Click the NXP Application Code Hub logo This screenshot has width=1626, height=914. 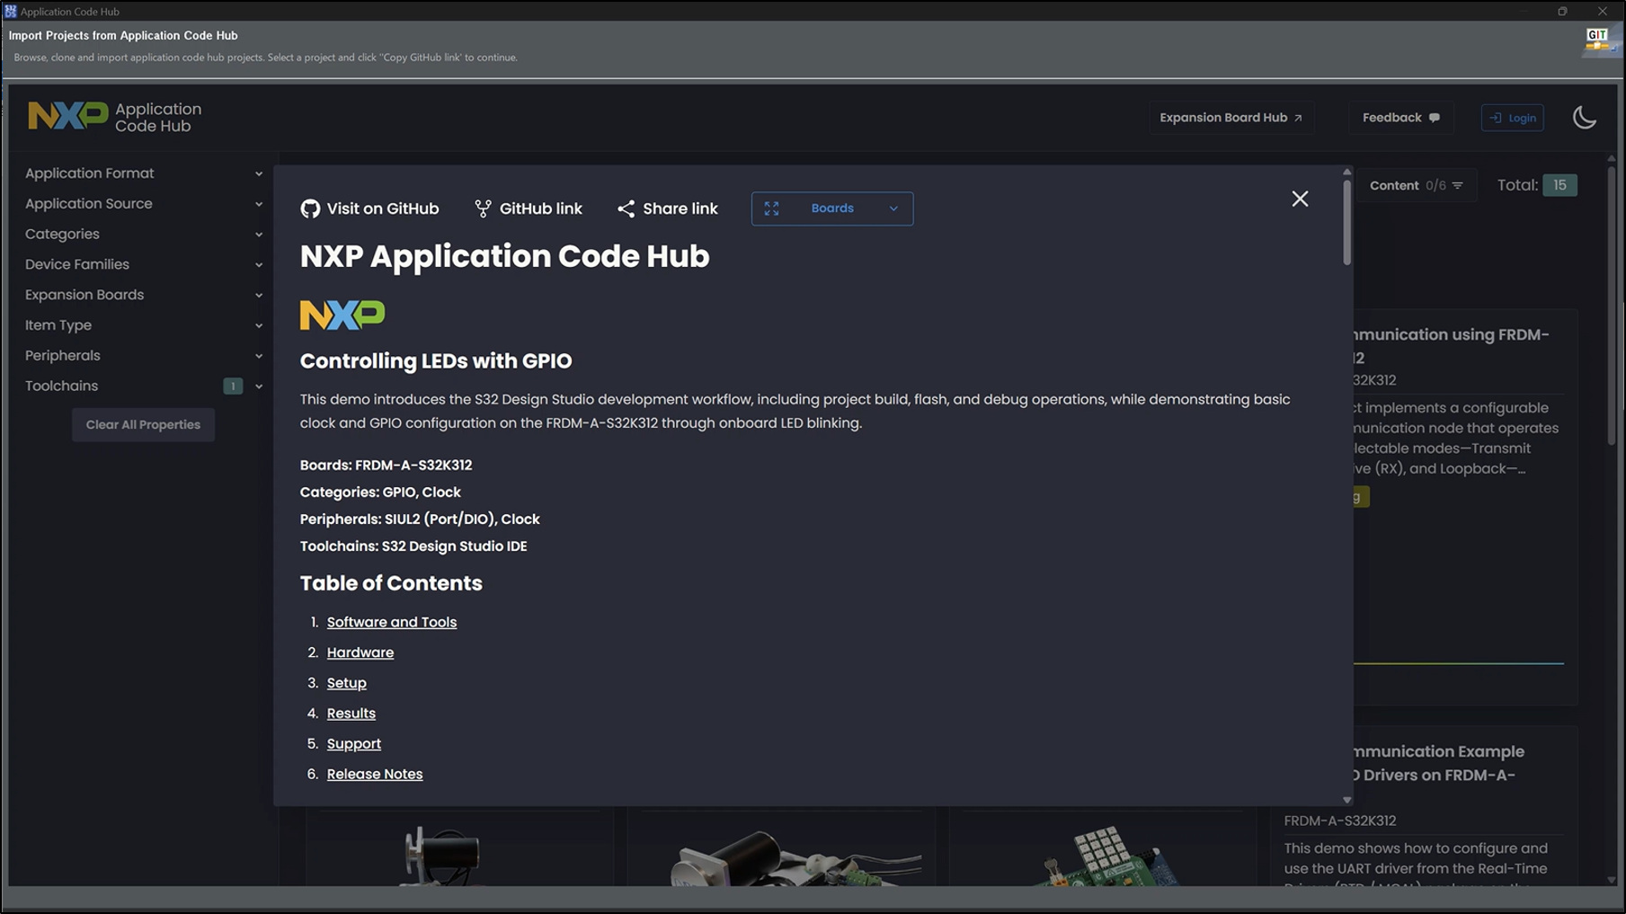click(x=115, y=118)
